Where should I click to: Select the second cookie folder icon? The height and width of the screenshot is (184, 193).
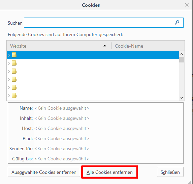coord(14,63)
